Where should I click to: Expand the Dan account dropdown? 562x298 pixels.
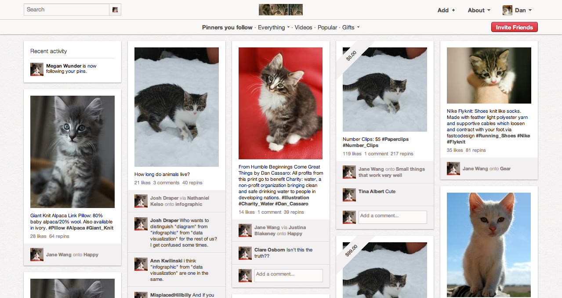523,10
